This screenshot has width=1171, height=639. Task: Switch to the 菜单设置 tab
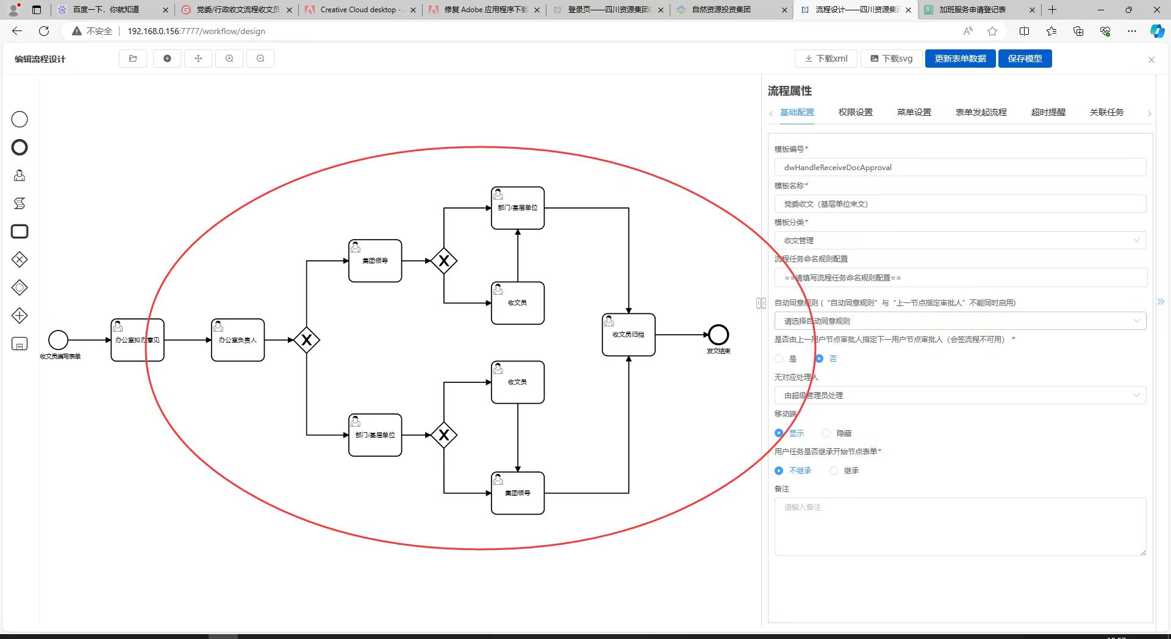click(914, 112)
